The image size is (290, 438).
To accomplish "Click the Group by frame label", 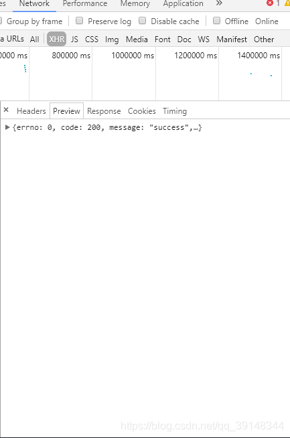I will pyautogui.click(x=34, y=21).
